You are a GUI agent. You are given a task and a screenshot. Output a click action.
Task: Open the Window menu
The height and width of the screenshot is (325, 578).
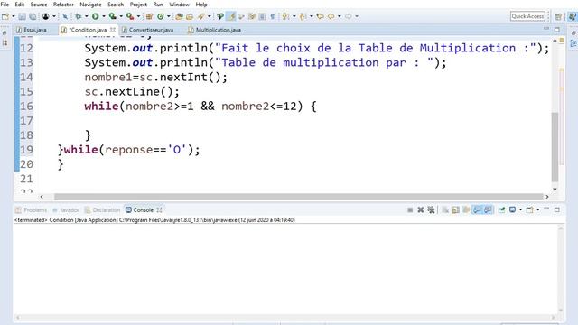click(179, 5)
